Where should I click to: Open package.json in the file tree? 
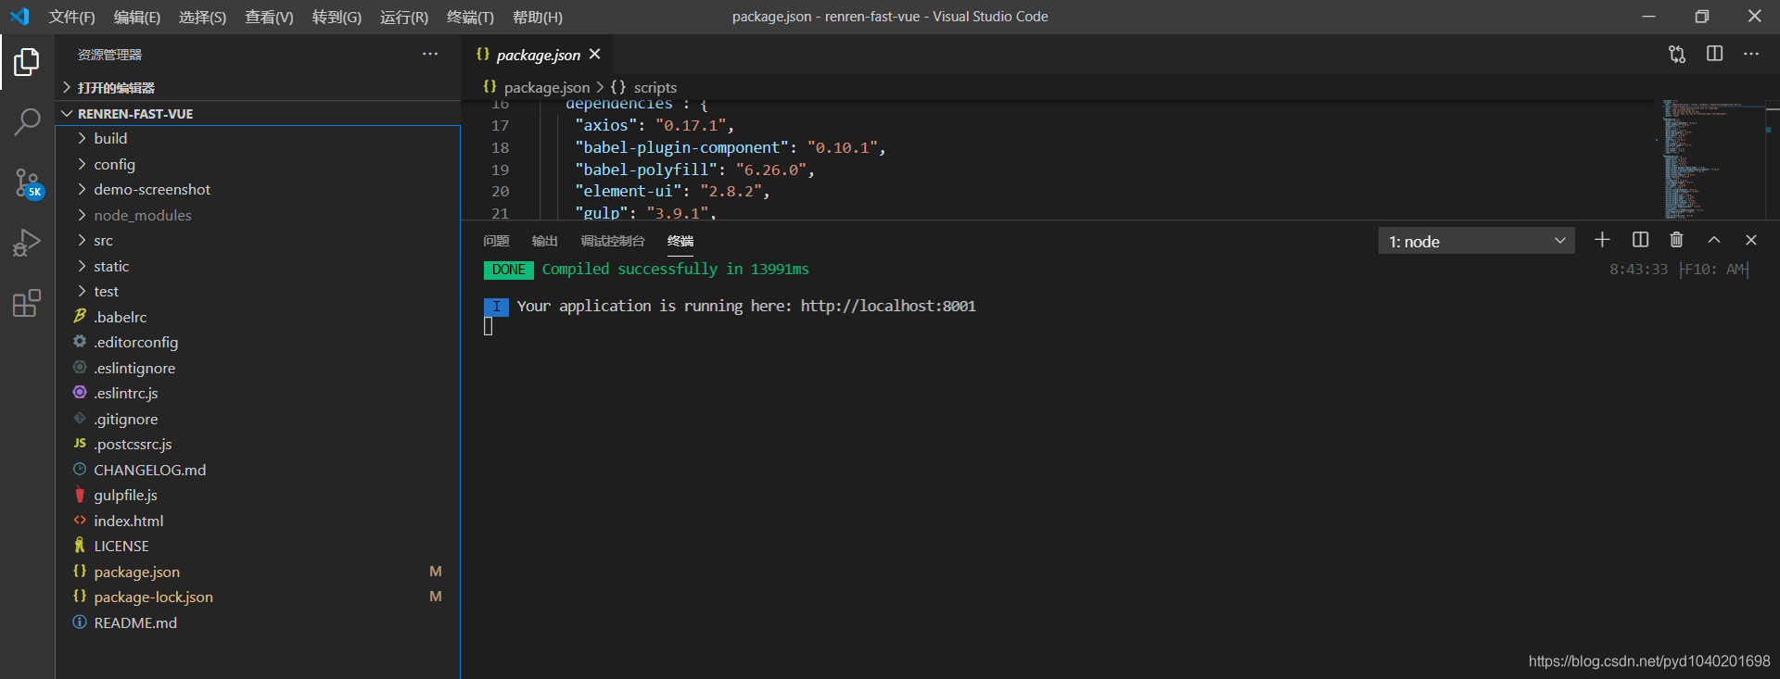pyautogui.click(x=258, y=572)
